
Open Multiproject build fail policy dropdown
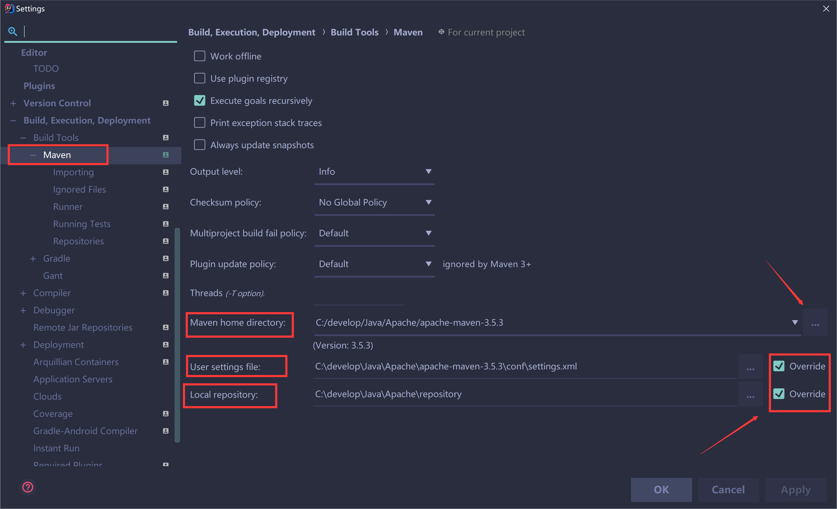click(374, 234)
